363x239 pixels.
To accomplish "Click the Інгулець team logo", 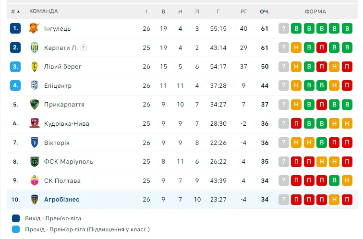I will tap(34, 28).
